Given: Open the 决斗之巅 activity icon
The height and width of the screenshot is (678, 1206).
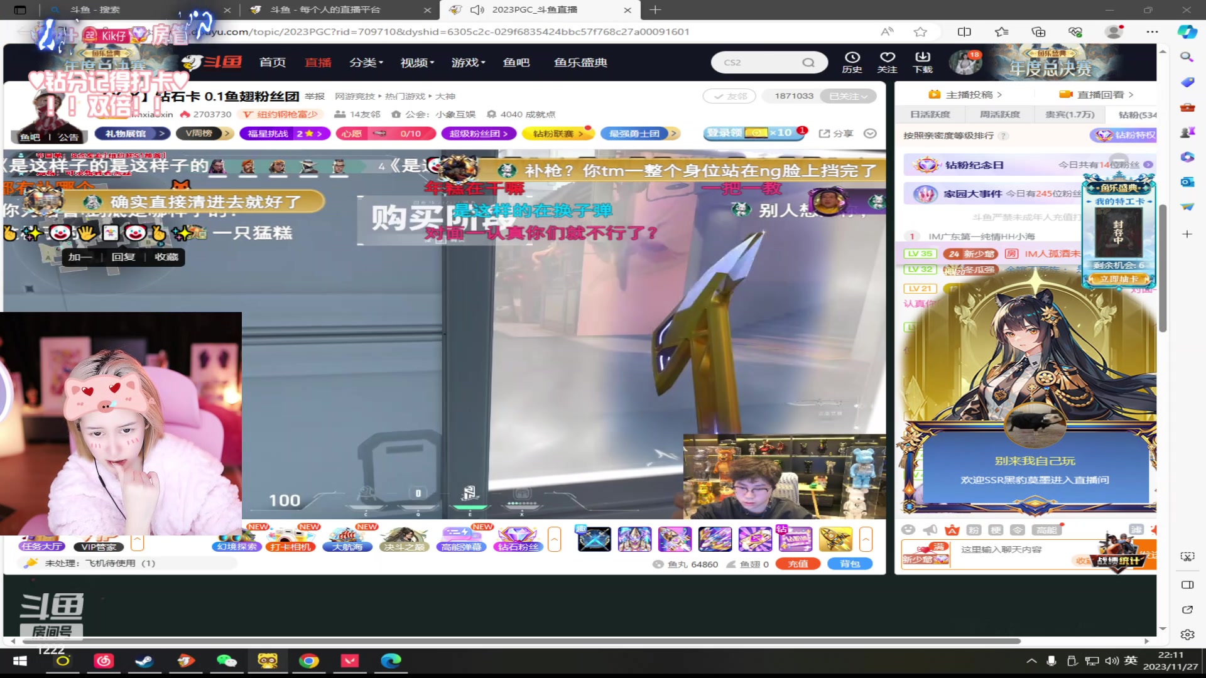Looking at the screenshot, I should [x=404, y=538].
